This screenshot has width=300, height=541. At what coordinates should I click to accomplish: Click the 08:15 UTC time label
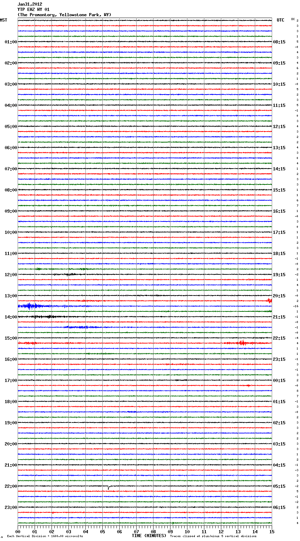pos(279,42)
